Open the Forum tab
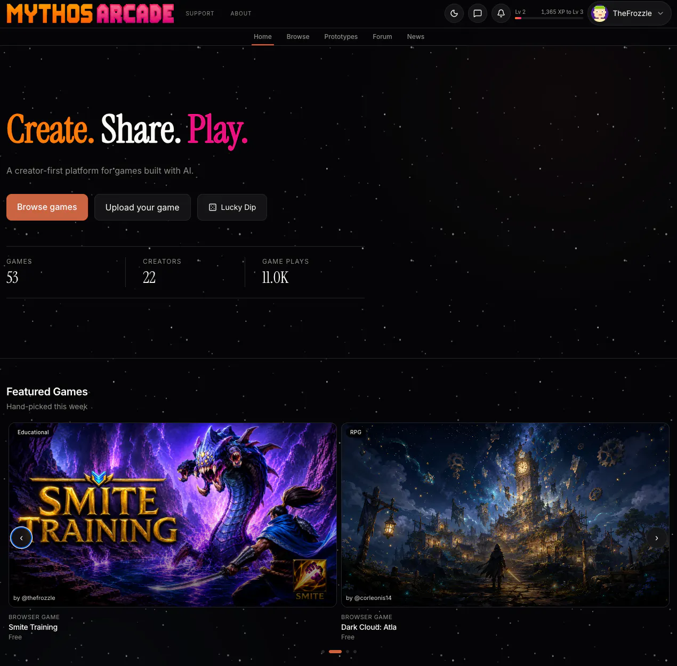The image size is (677, 666). click(382, 37)
